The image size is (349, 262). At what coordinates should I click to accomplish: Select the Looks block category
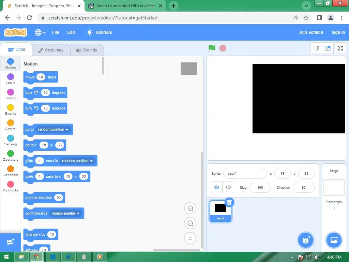11,79
